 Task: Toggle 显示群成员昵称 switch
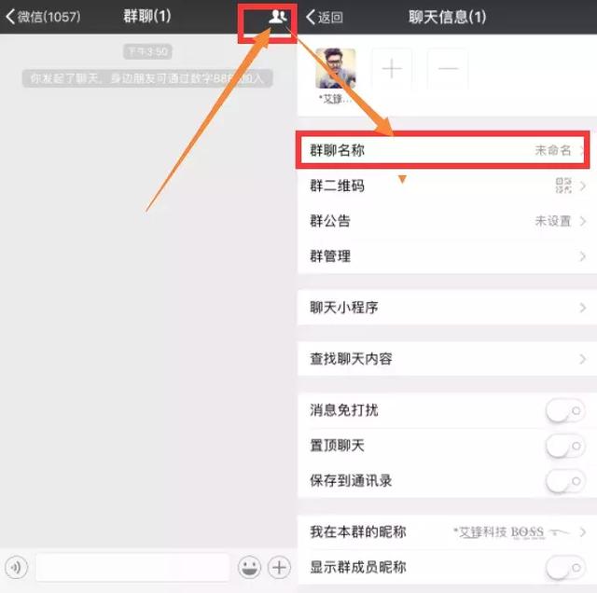[565, 568]
